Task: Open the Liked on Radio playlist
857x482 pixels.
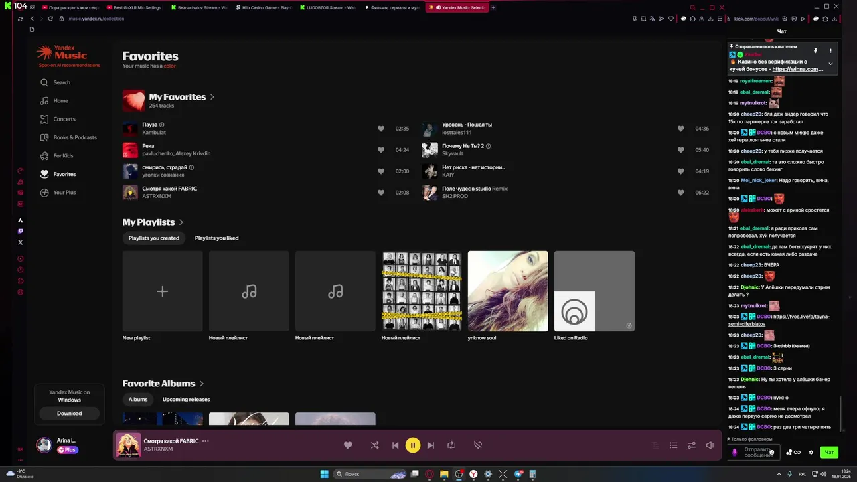Action: [x=594, y=291]
